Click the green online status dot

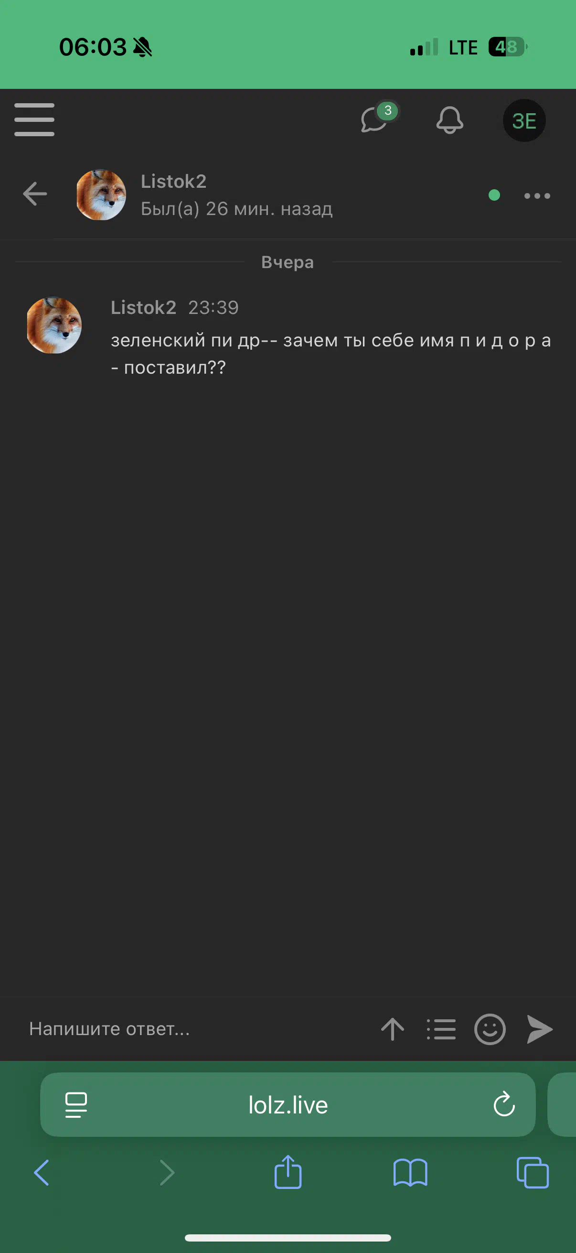click(494, 195)
